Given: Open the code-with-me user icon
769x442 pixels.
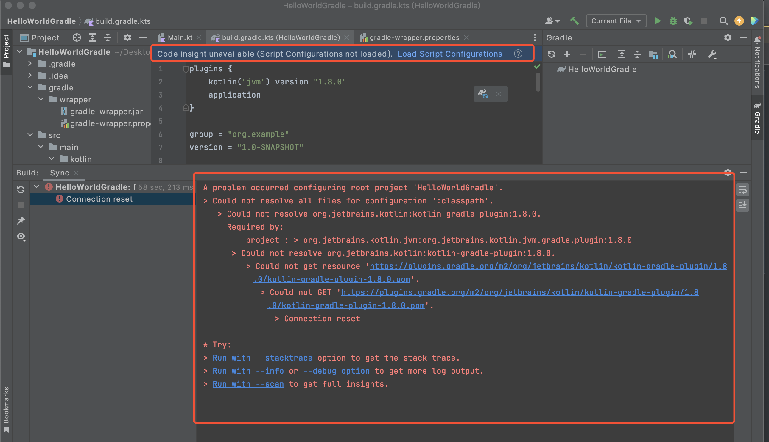Looking at the screenshot, I should click(x=552, y=21).
